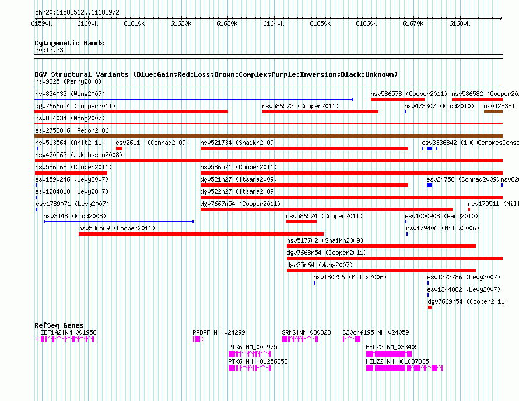Click the chr20:61588512..61688972 coordinate label

[x=77, y=12]
